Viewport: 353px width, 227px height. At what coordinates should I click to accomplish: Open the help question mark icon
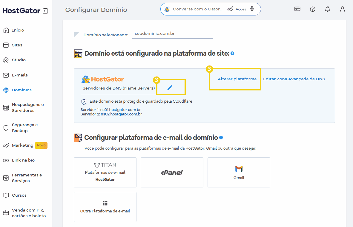pyautogui.click(x=312, y=9)
